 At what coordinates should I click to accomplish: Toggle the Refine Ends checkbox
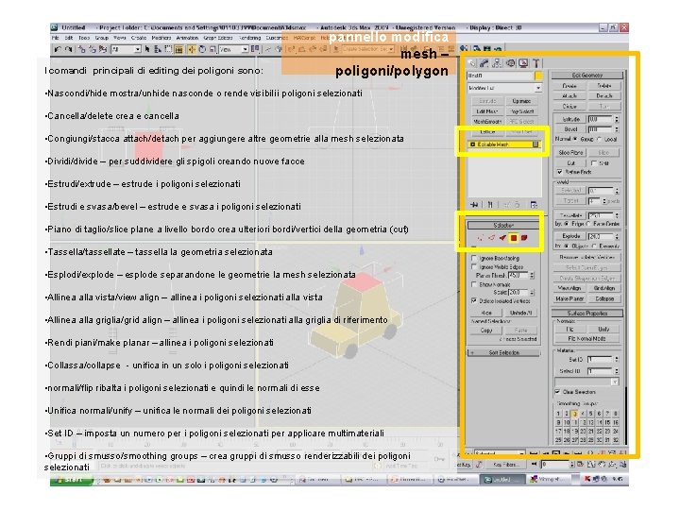[x=559, y=172]
